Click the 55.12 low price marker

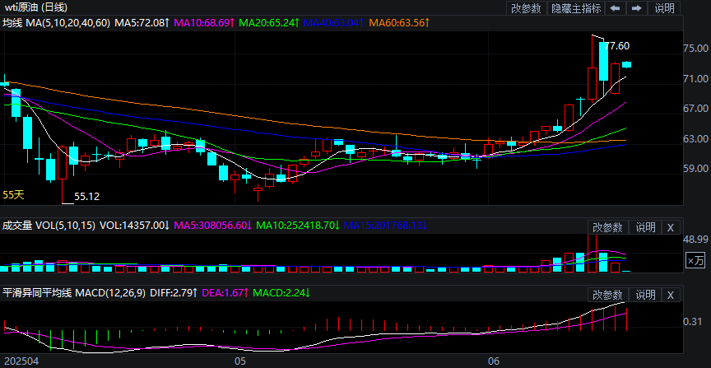click(x=86, y=197)
